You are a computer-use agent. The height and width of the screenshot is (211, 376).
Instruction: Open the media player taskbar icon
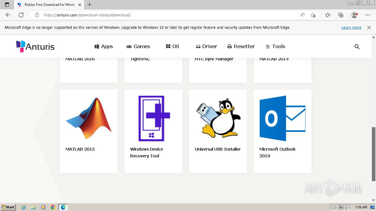coord(43,207)
